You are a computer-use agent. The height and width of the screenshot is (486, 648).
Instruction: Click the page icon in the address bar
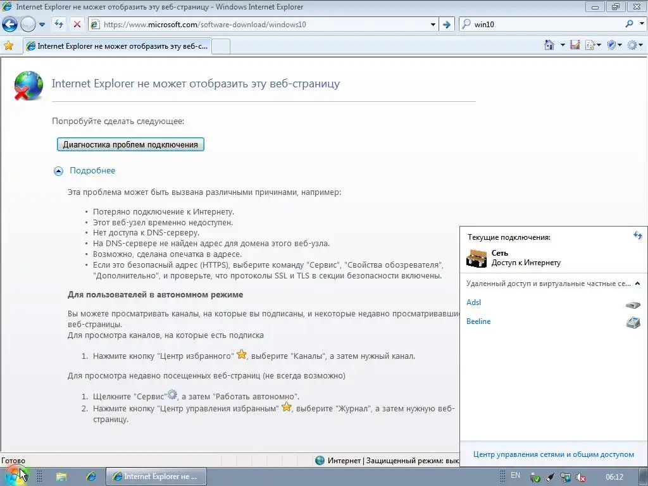pyautogui.click(x=95, y=25)
